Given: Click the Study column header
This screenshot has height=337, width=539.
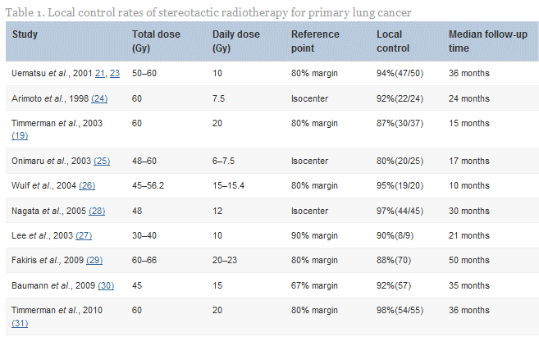Looking at the screenshot, I should pos(25,34).
